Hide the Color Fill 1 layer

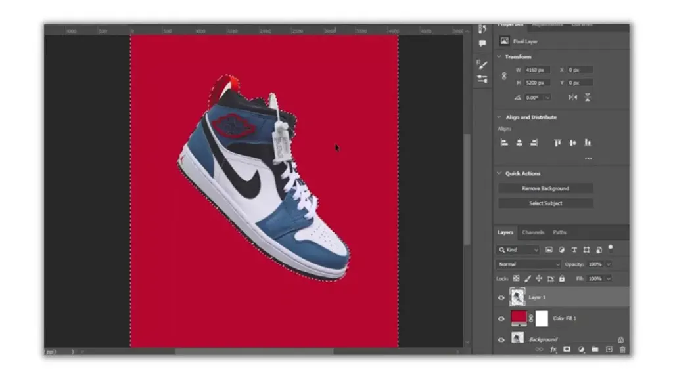pos(501,318)
